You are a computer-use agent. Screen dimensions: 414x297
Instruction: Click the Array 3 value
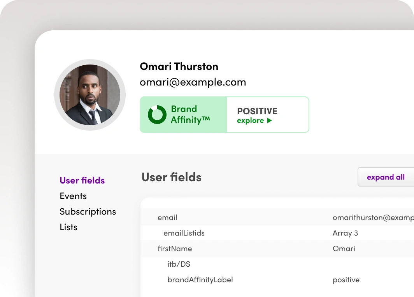pos(345,233)
